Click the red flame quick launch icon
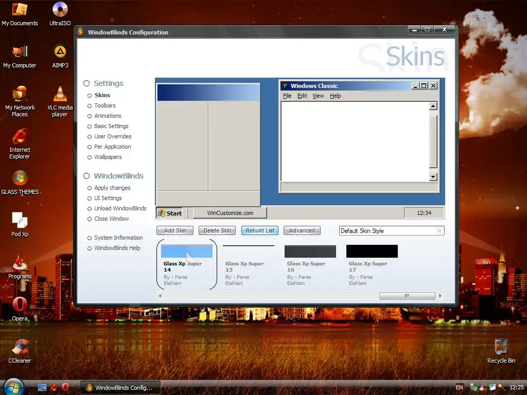 pyautogui.click(x=54, y=387)
